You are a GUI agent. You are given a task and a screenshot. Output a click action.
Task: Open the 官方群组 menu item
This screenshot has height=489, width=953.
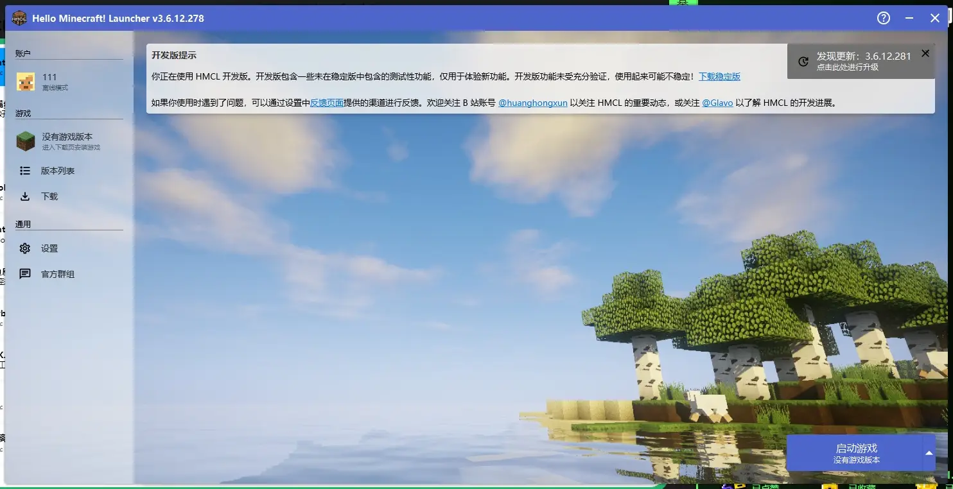pos(69,274)
